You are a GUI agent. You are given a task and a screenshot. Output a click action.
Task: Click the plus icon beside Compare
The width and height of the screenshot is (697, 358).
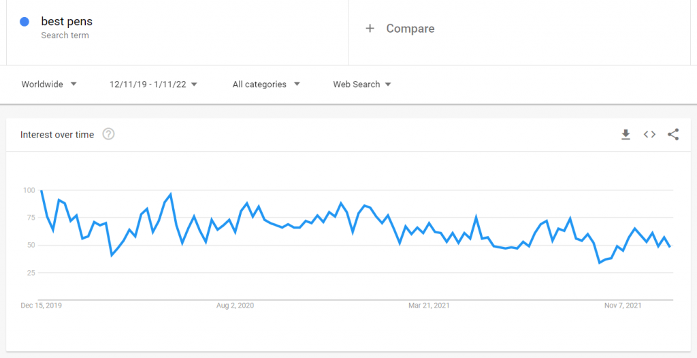click(370, 29)
